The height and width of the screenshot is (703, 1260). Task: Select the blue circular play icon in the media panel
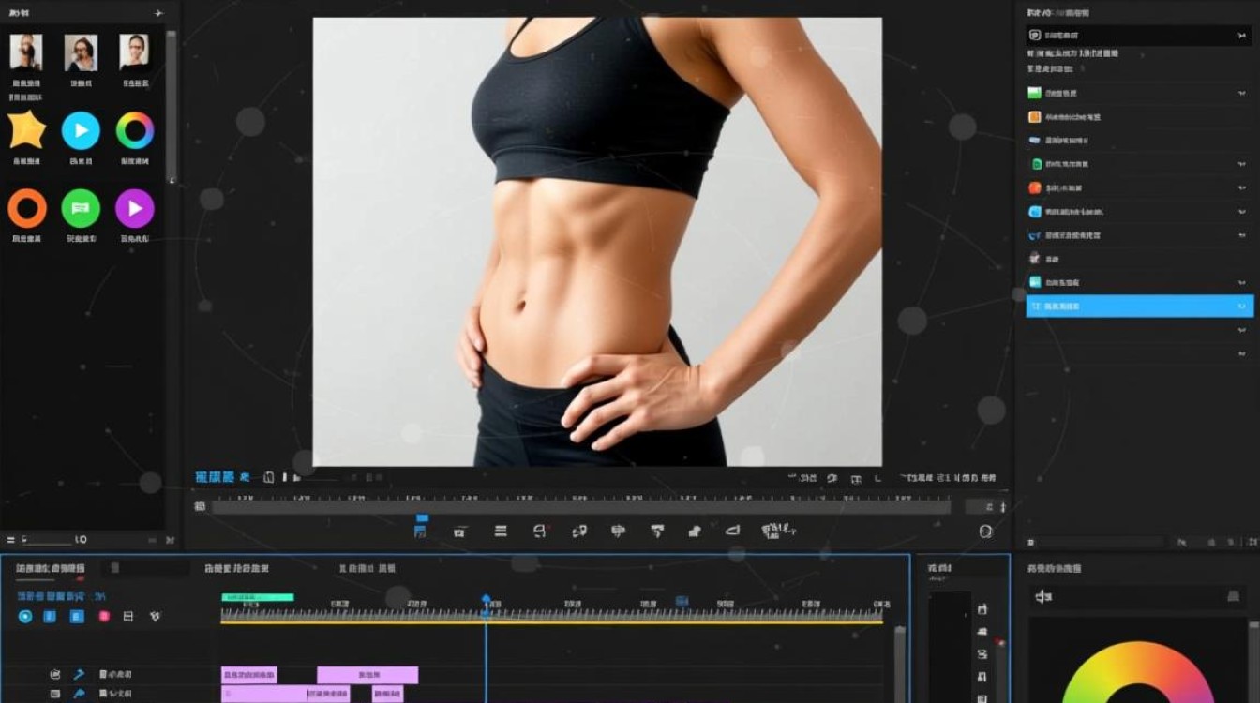(81, 130)
